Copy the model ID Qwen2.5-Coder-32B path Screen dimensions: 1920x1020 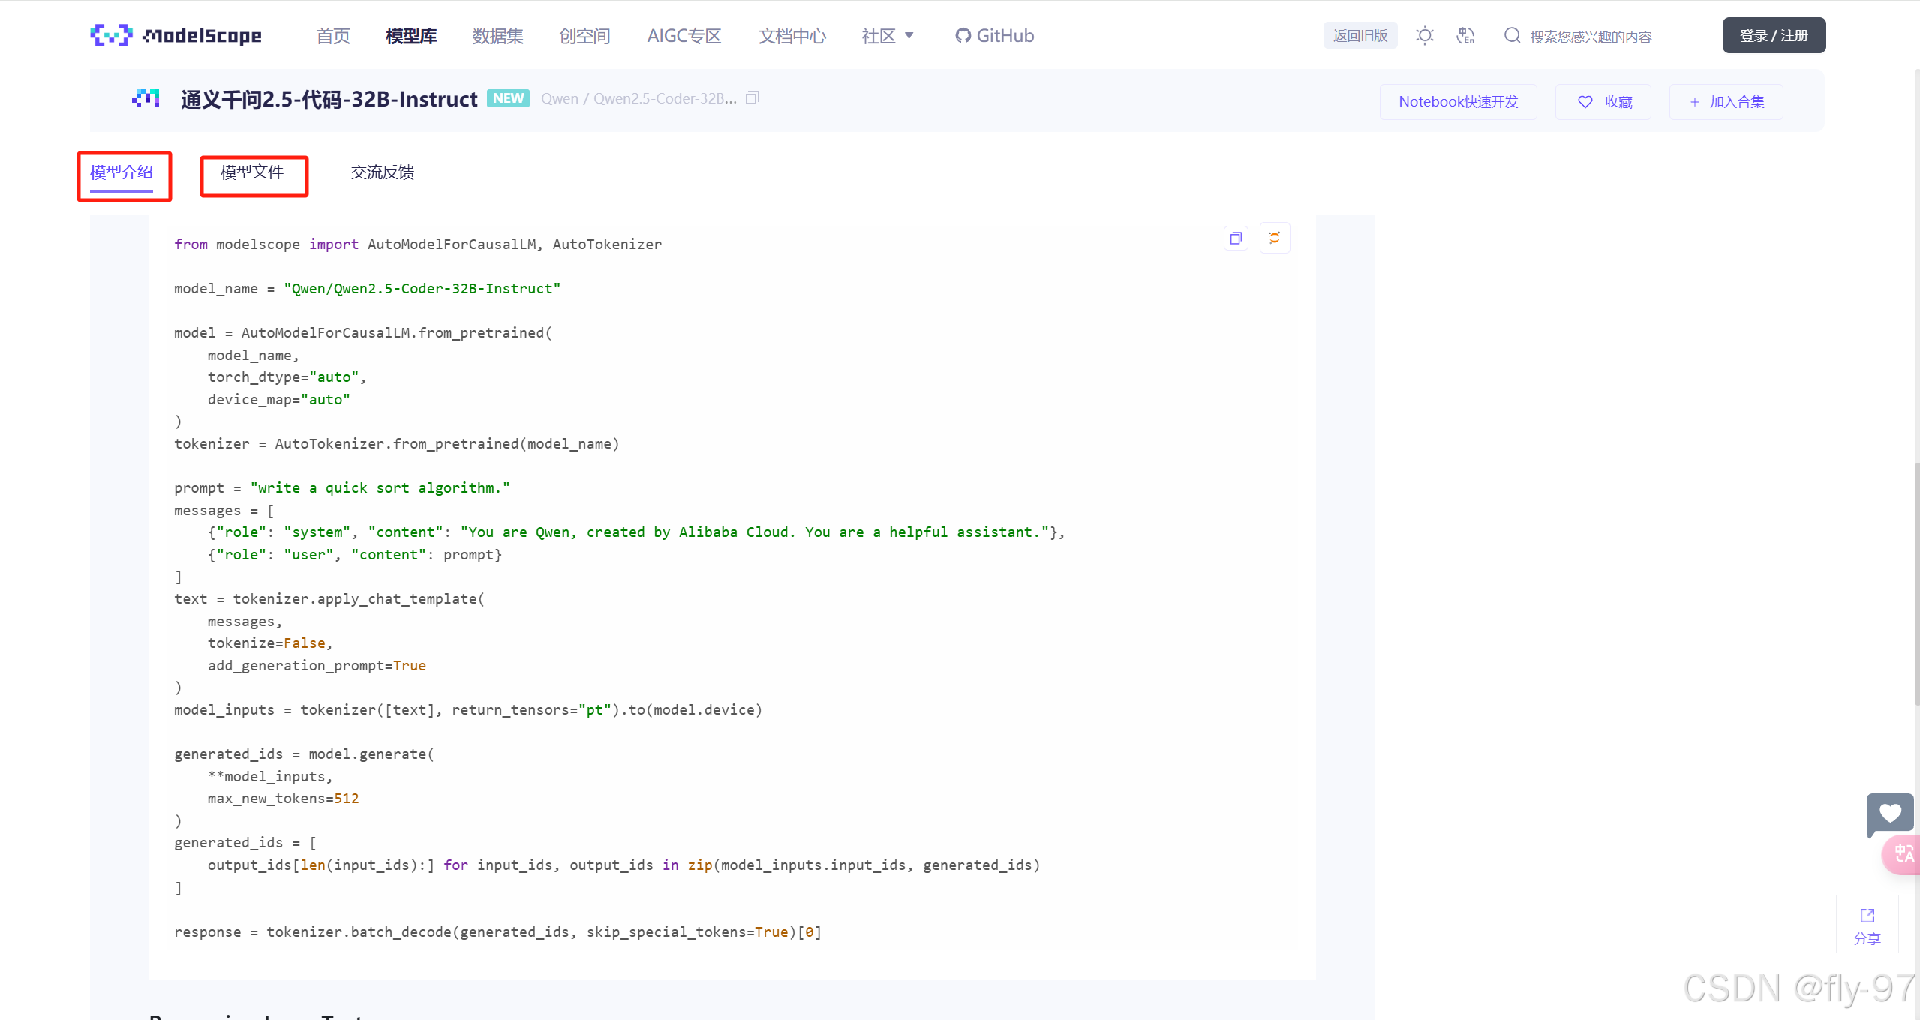(753, 98)
